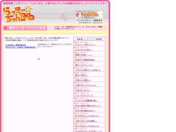Click the pink tagline text atop the page
Screen dimensions: 176x132
pyautogui.click(x=55, y=3)
